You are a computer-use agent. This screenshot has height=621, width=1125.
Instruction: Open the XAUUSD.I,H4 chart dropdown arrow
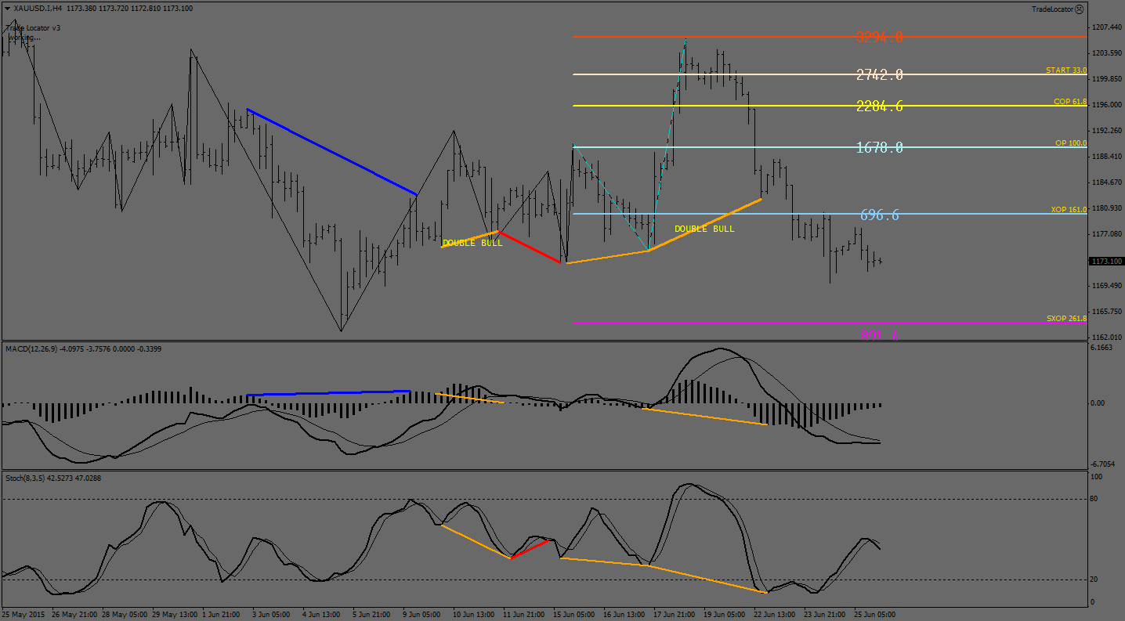[x=8, y=9]
